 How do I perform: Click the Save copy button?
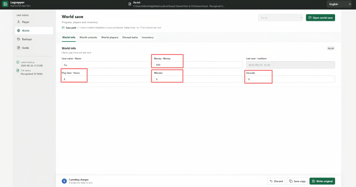point(298,181)
